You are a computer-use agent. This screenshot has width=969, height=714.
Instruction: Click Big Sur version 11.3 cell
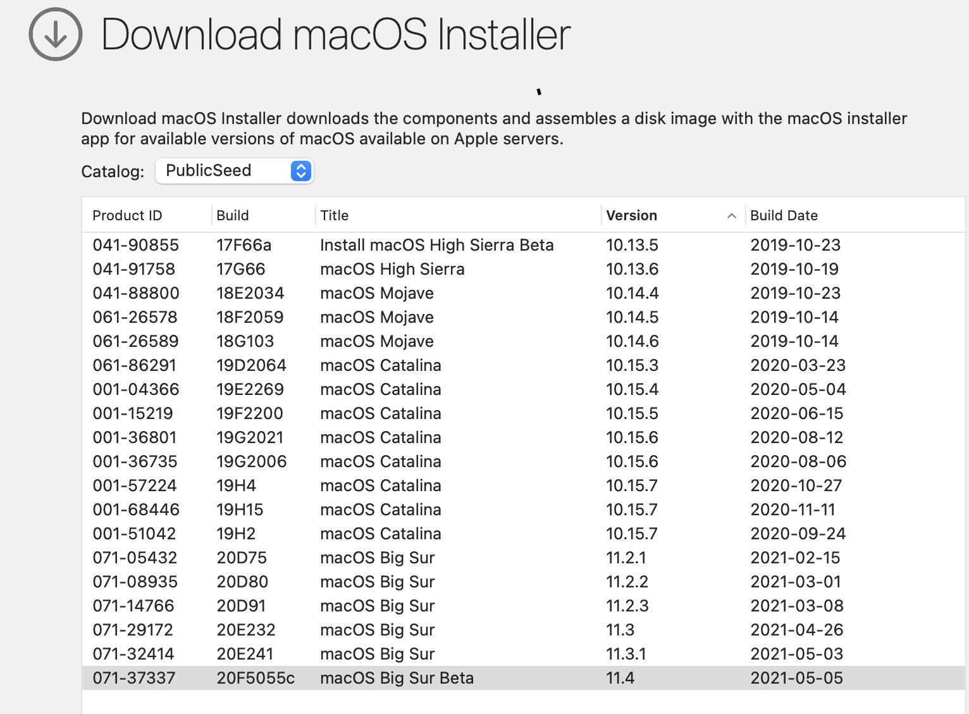(620, 630)
